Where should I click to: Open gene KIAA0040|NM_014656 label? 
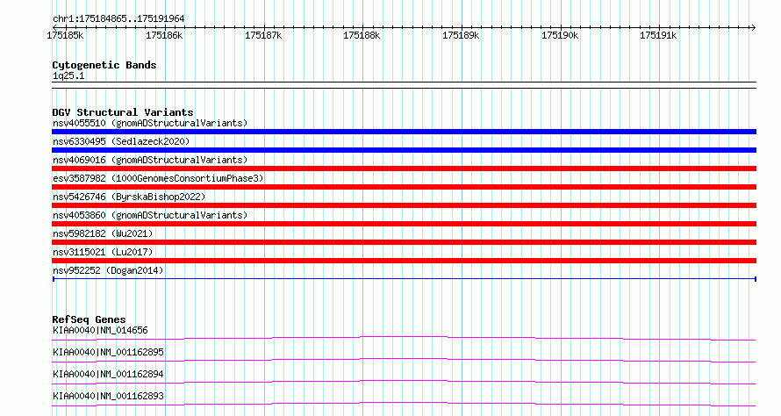click(x=100, y=330)
